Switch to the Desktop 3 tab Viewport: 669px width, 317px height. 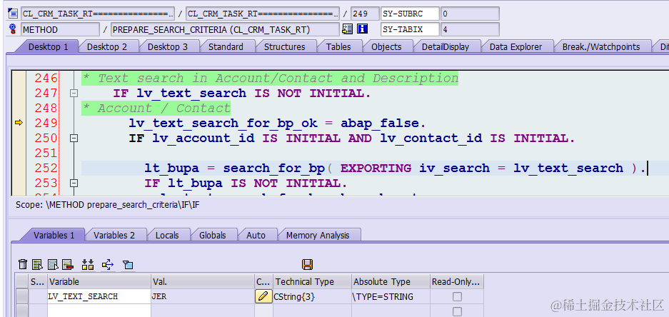click(x=168, y=47)
